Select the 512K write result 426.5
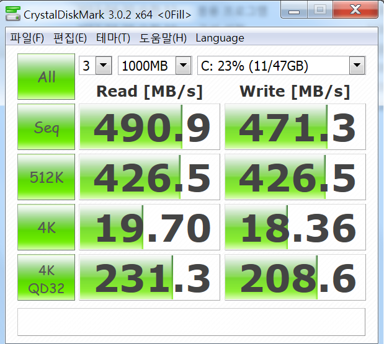Viewport: 384px width, 344px height. [x=295, y=177]
